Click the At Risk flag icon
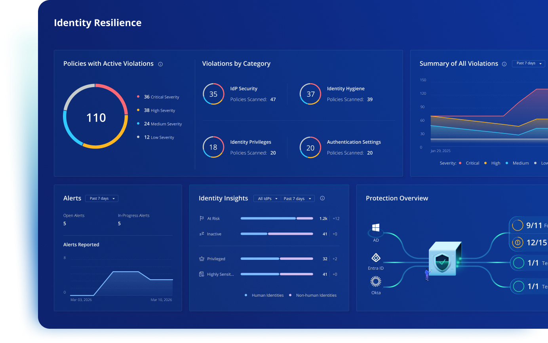This screenshot has height=343, width=548. tap(202, 219)
